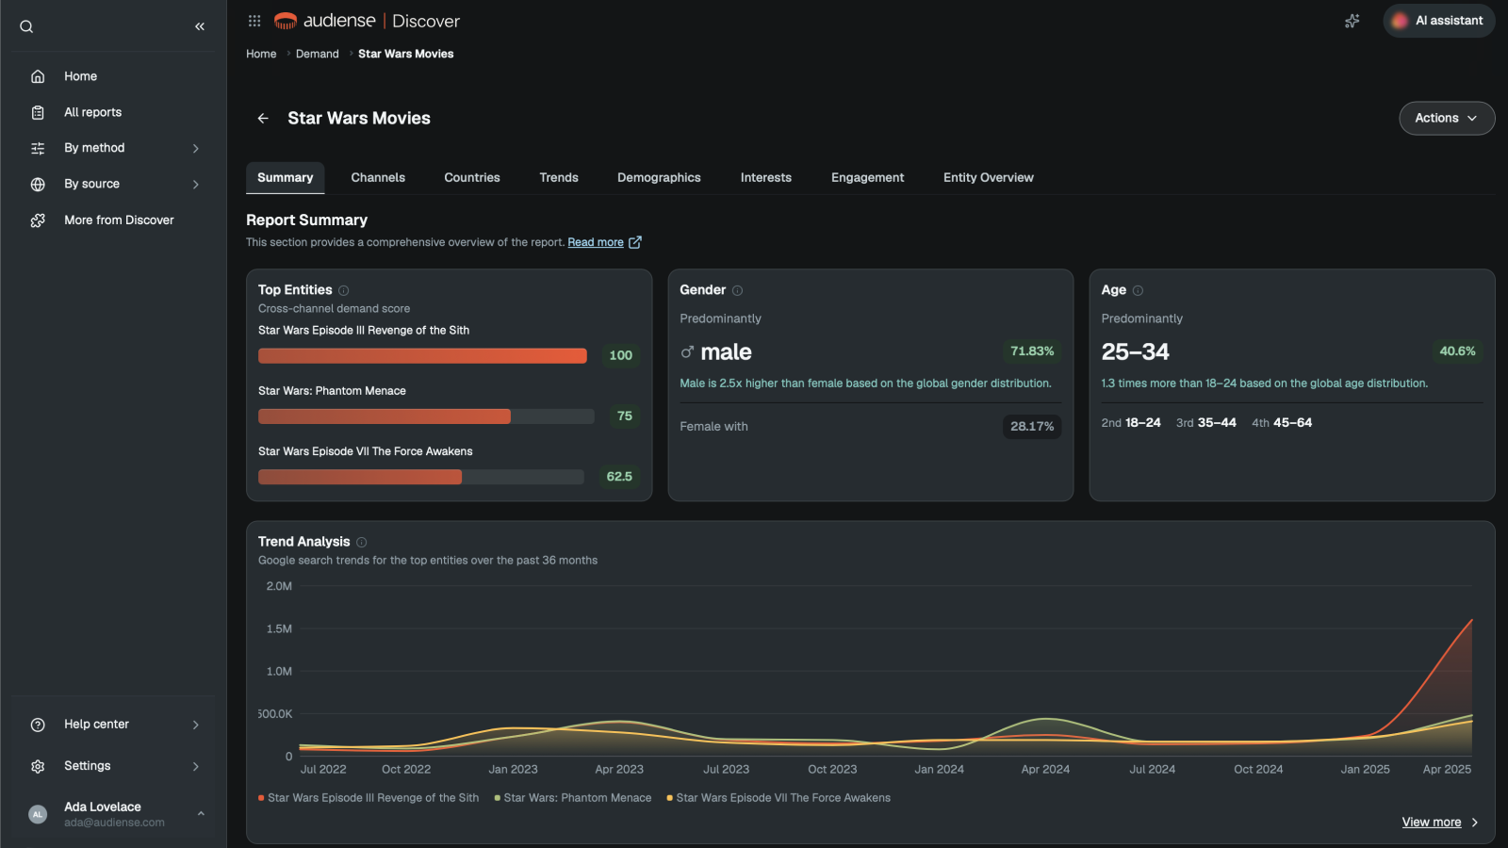Click the Apr 2025 spike peak on chart
The image size is (1508, 848).
coord(1471,620)
